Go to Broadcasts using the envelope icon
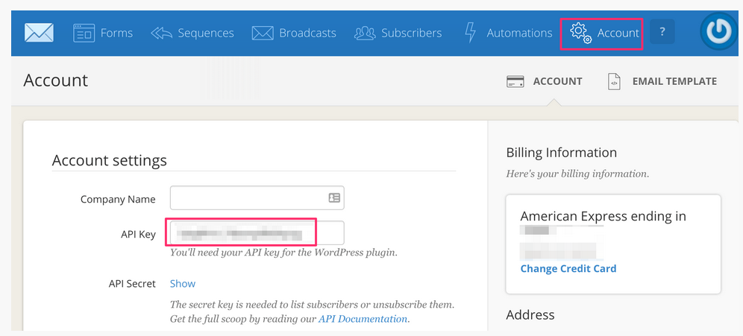 click(x=263, y=33)
